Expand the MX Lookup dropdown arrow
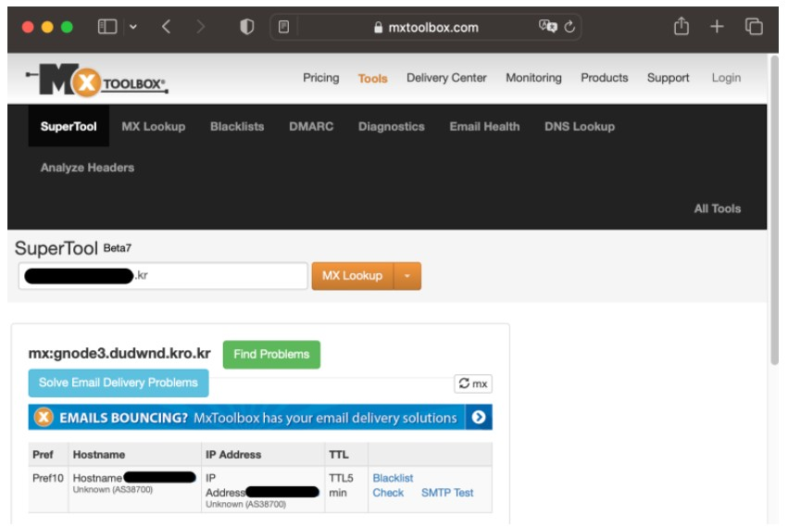788x528 pixels. tap(407, 276)
